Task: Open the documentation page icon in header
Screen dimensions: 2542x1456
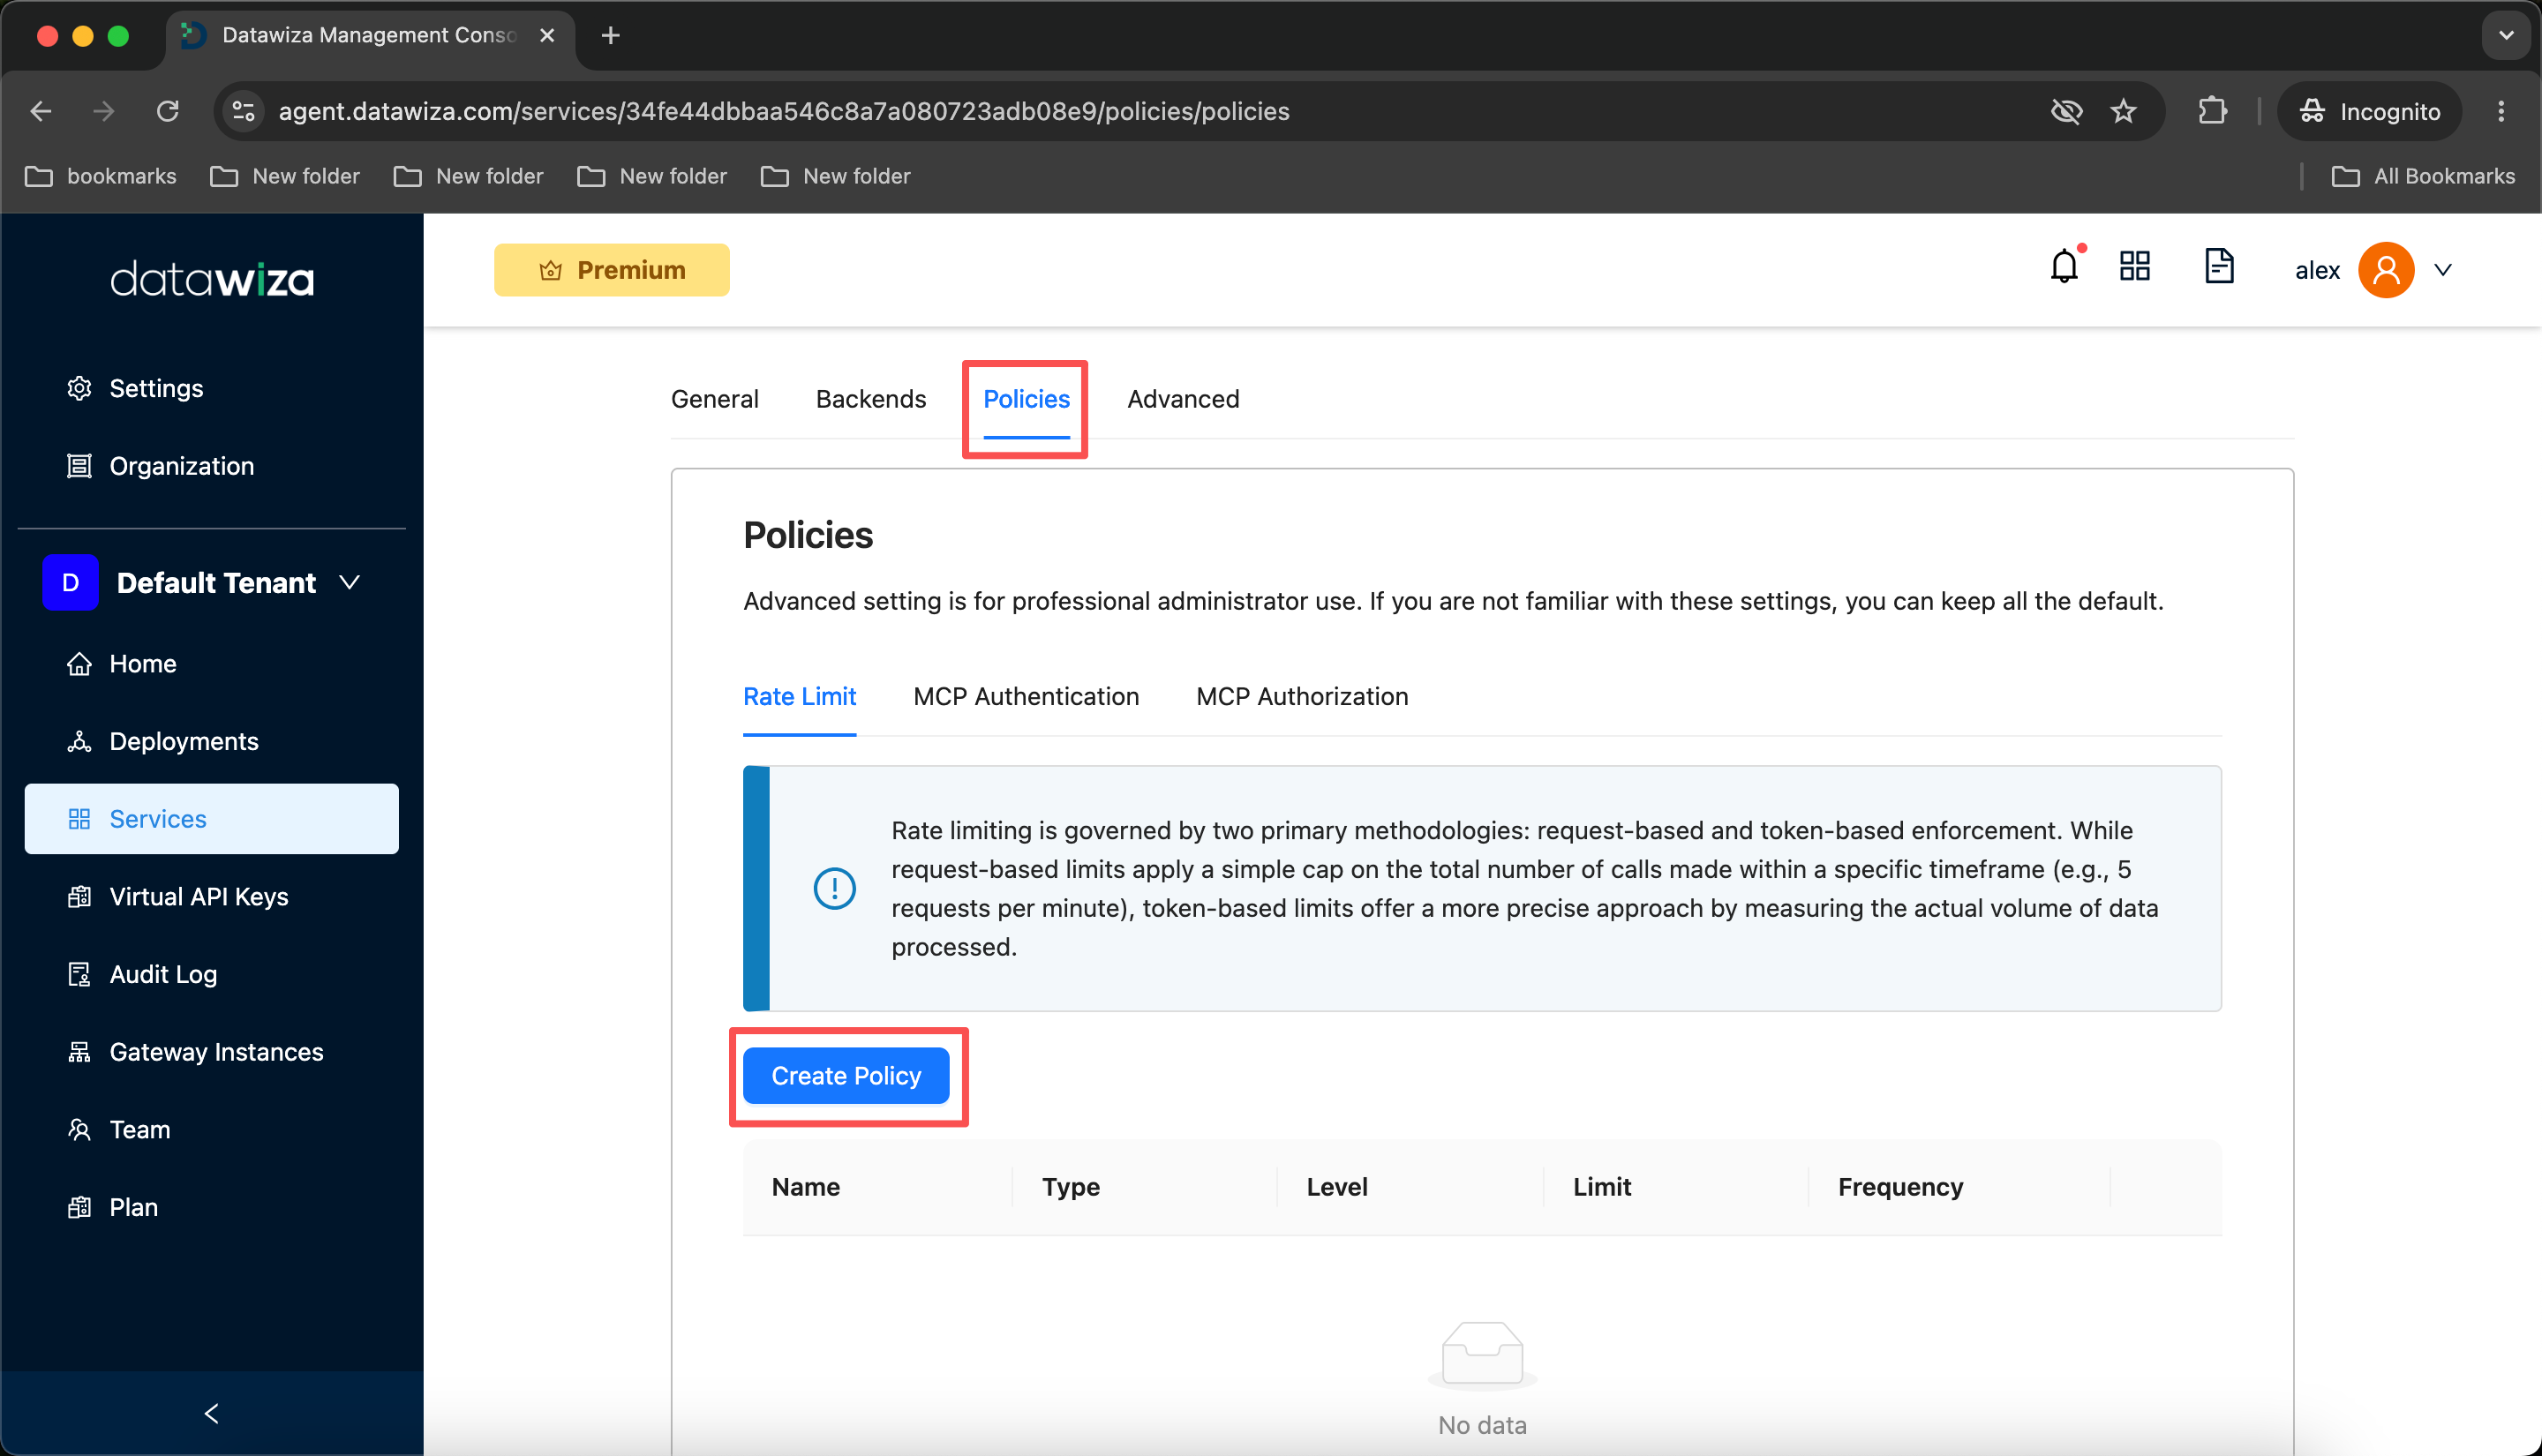Action: coord(2219,267)
